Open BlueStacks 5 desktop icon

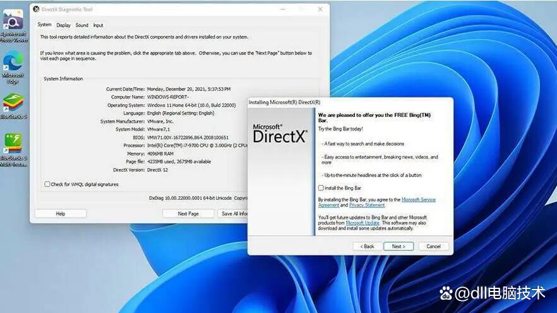13,106
